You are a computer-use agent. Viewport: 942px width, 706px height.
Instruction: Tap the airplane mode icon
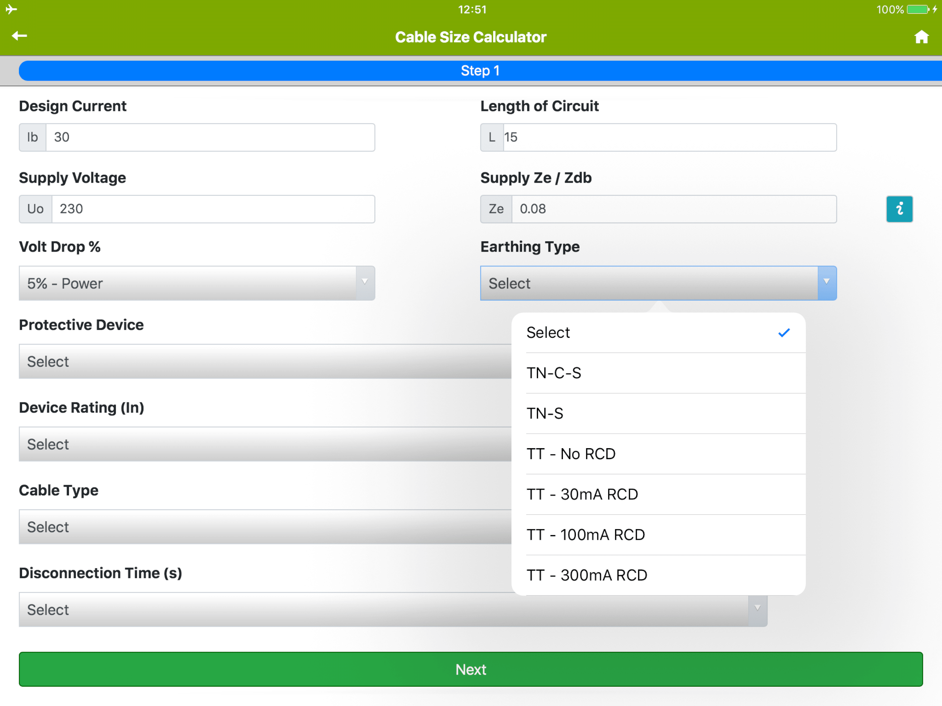(11, 9)
